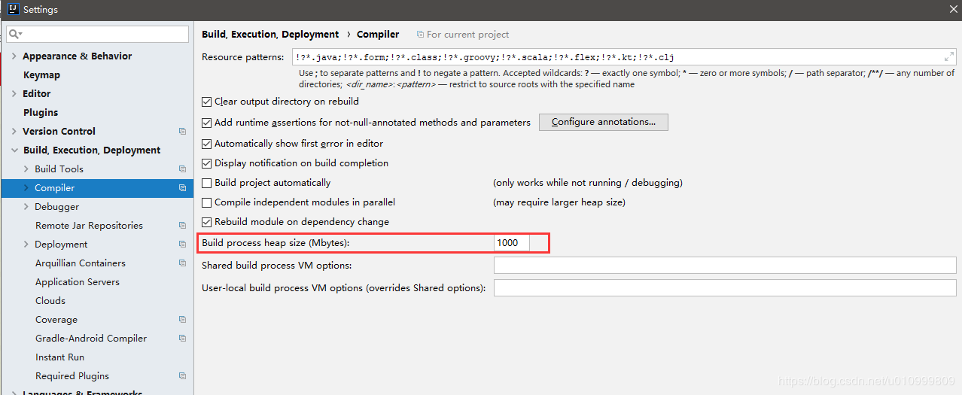
Task: Focus the settings search field
Action: pyautogui.click(x=98, y=34)
